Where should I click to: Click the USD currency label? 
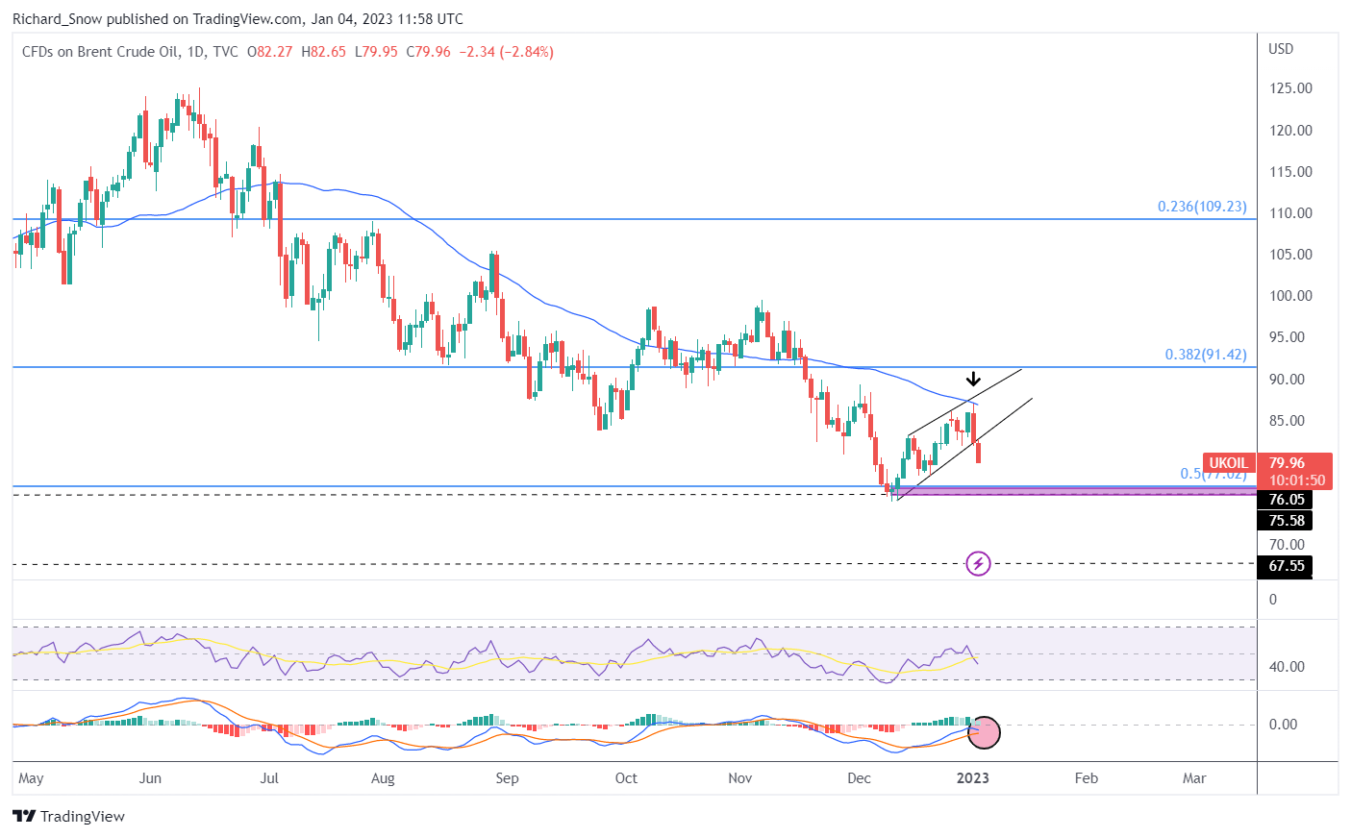(1281, 49)
